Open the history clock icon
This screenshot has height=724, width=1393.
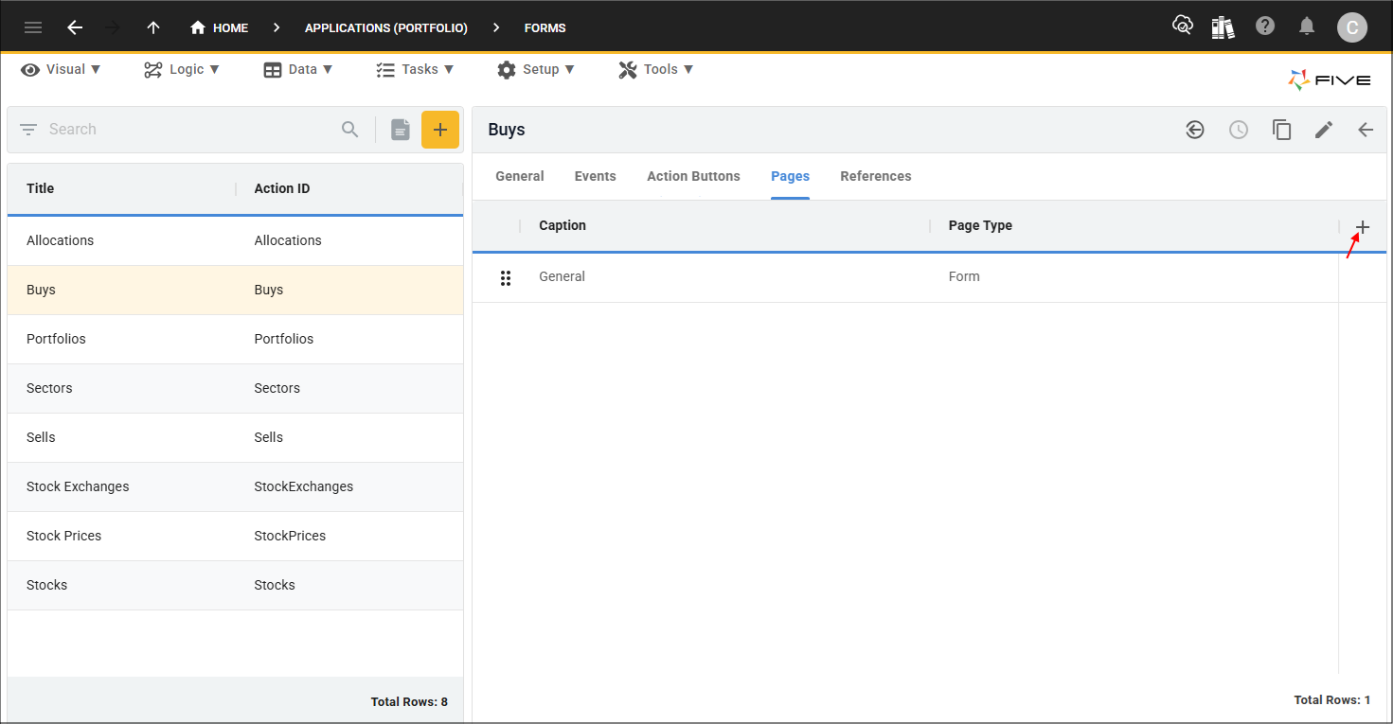click(x=1239, y=130)
